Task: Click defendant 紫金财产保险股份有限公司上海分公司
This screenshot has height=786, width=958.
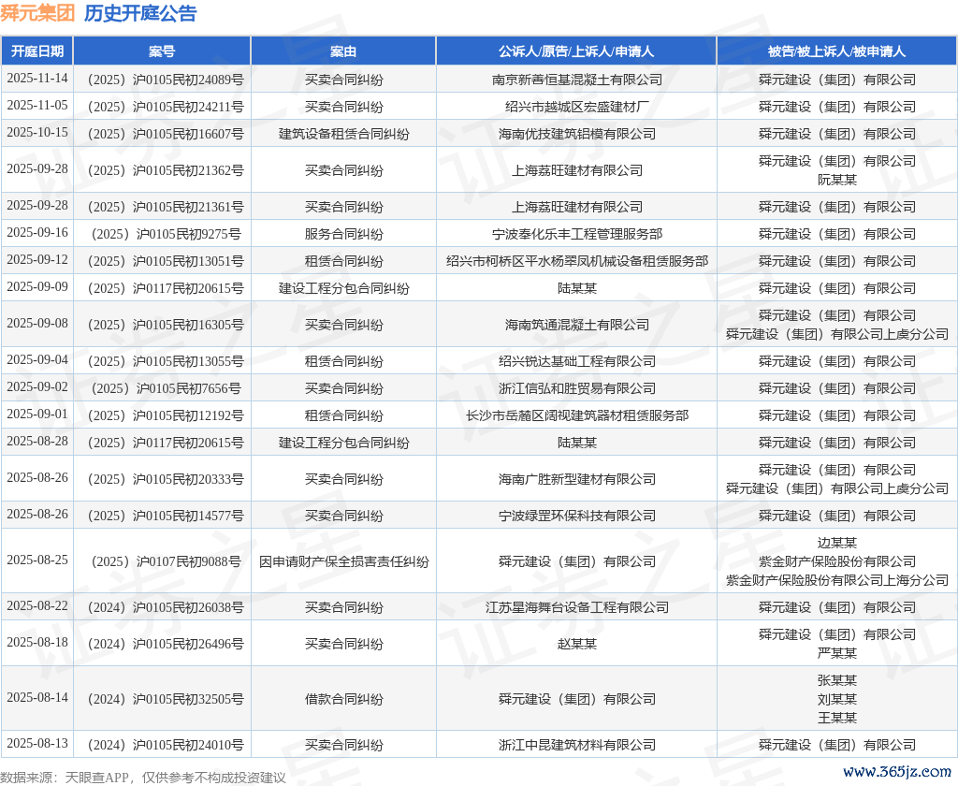Action: [836, 580]
